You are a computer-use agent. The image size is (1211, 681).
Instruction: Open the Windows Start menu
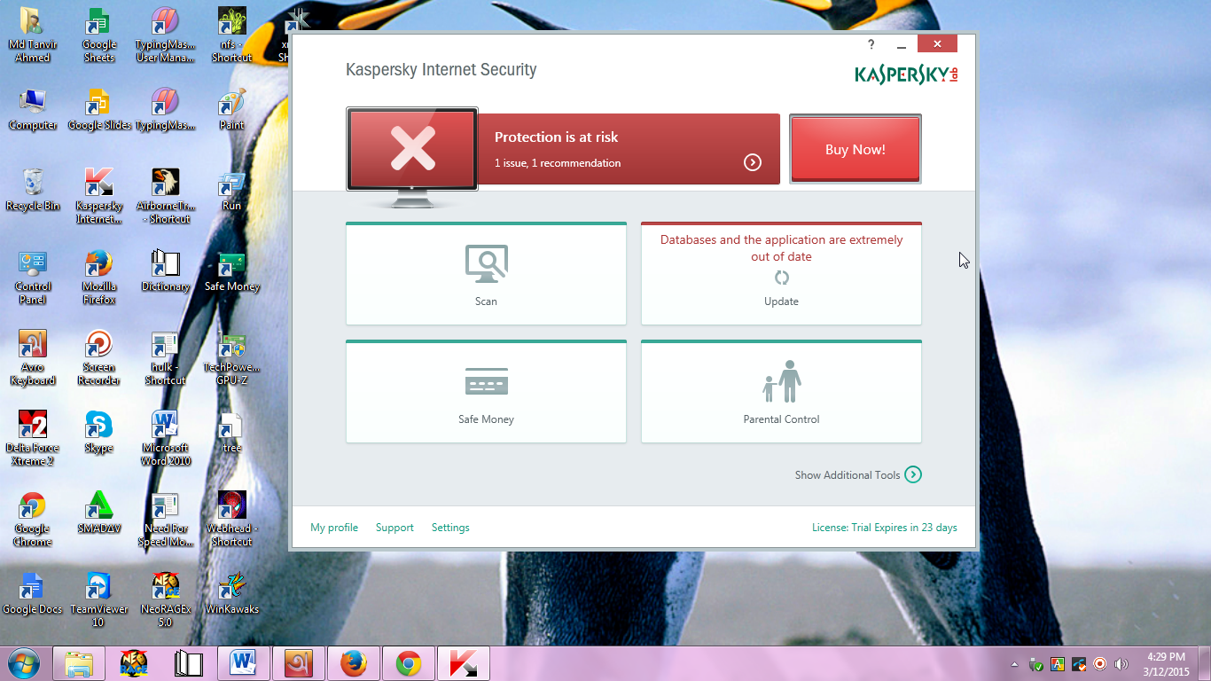point(24,663)
